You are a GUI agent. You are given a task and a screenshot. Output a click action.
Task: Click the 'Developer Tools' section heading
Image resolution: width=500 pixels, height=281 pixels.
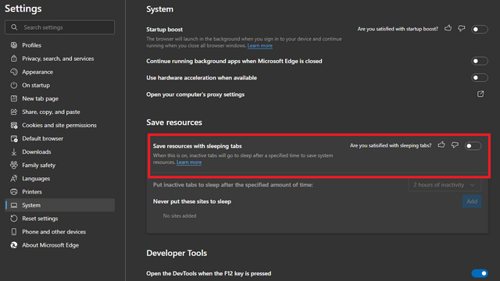(x=177, y=253)
